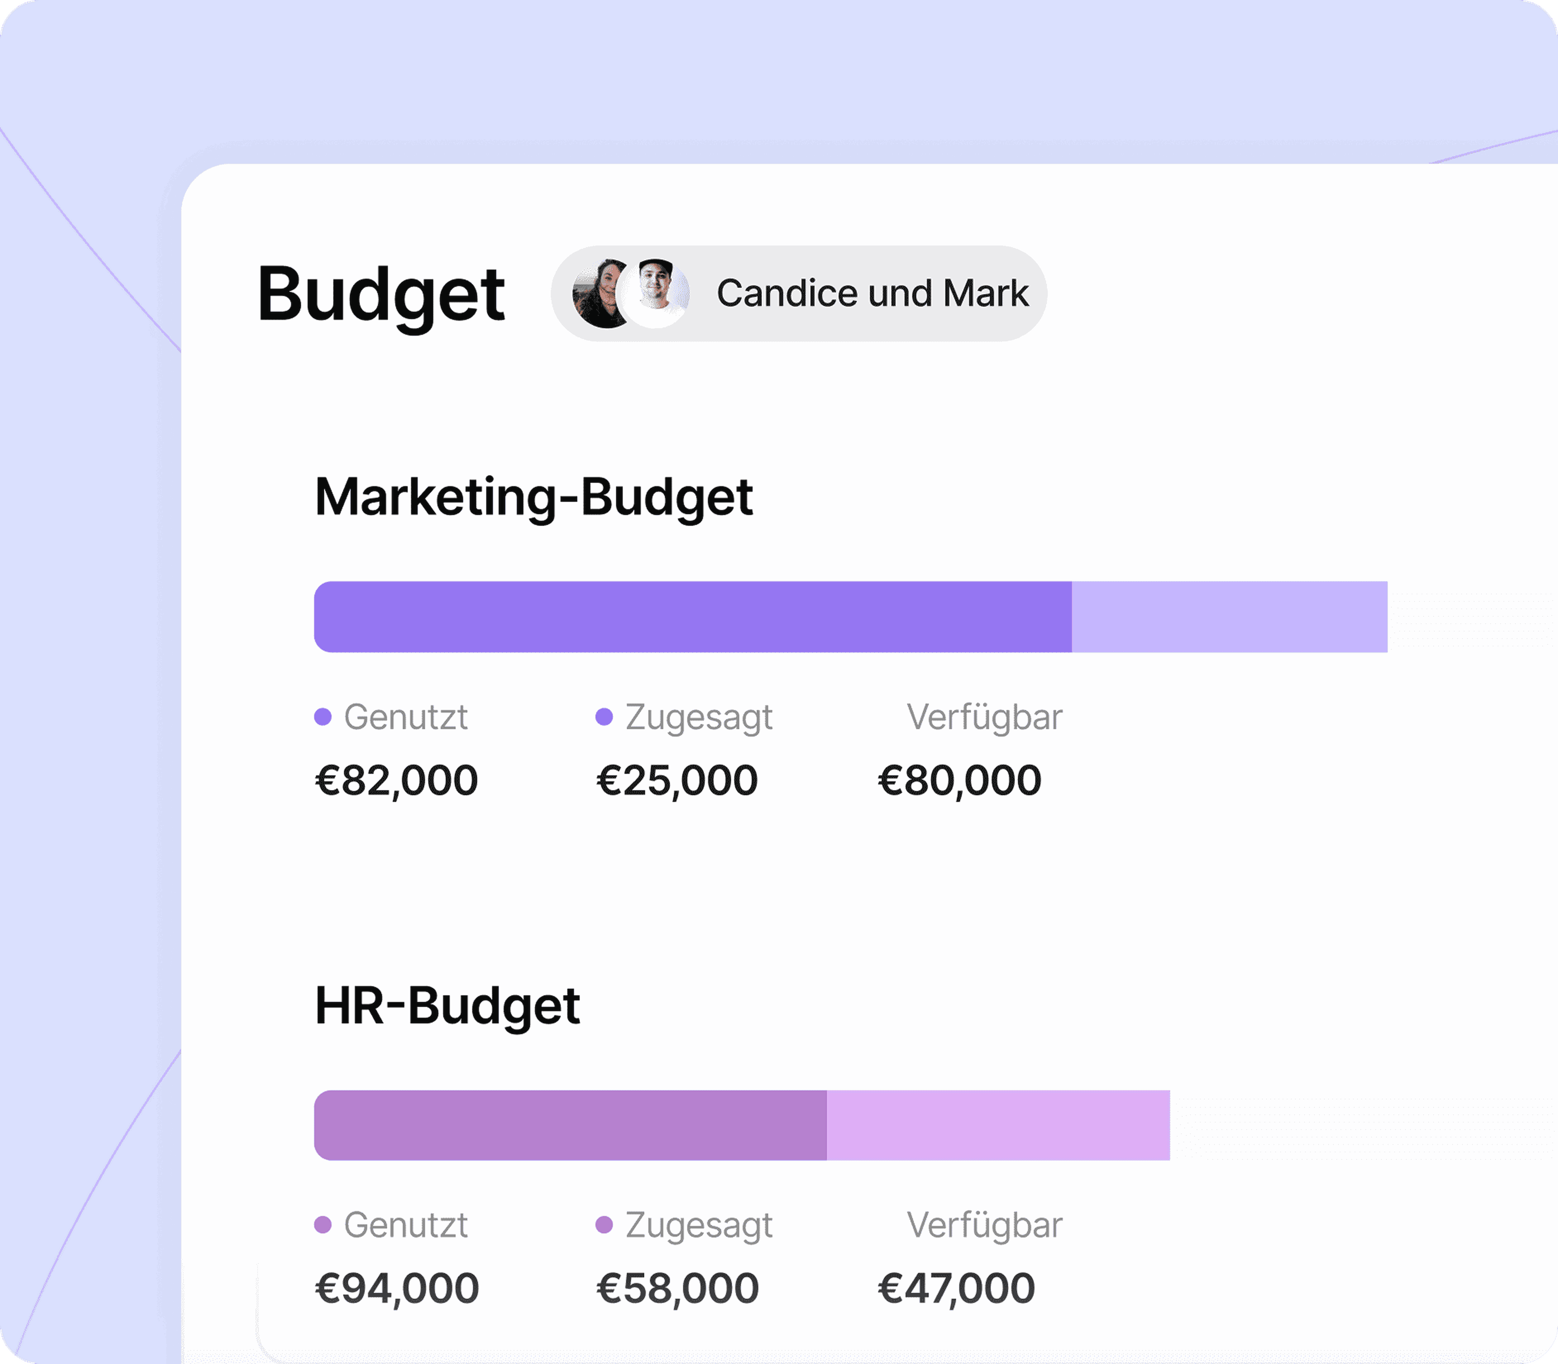Select the €82,000 used marketing amount

point(397,781)
